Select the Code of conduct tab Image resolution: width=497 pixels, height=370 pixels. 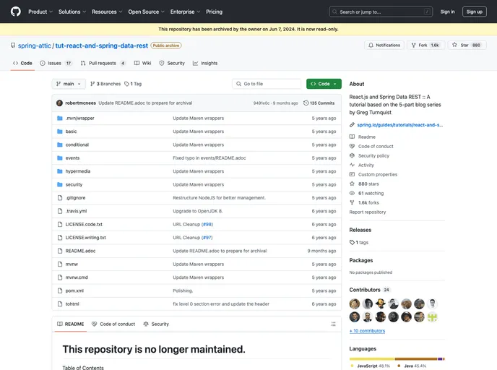pyautogui.click(x=113, y=324)
